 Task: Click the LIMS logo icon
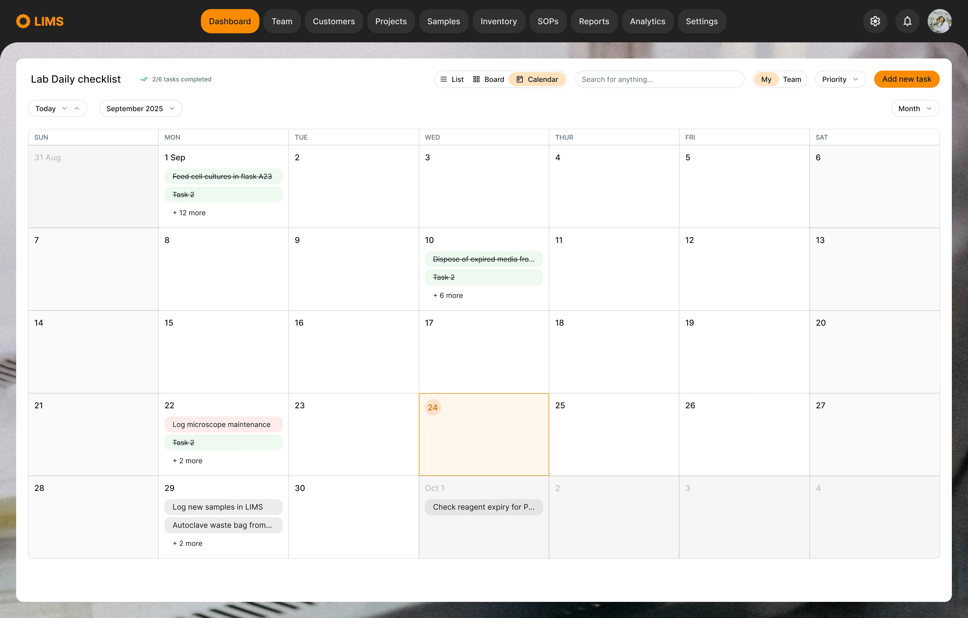tap(23, 21)
